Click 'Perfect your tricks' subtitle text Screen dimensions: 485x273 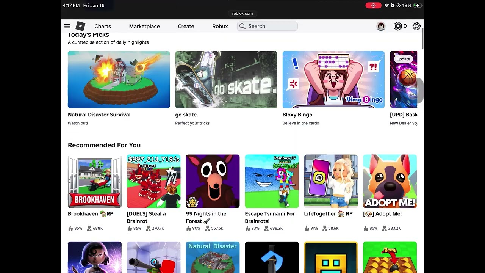[192, 123]
